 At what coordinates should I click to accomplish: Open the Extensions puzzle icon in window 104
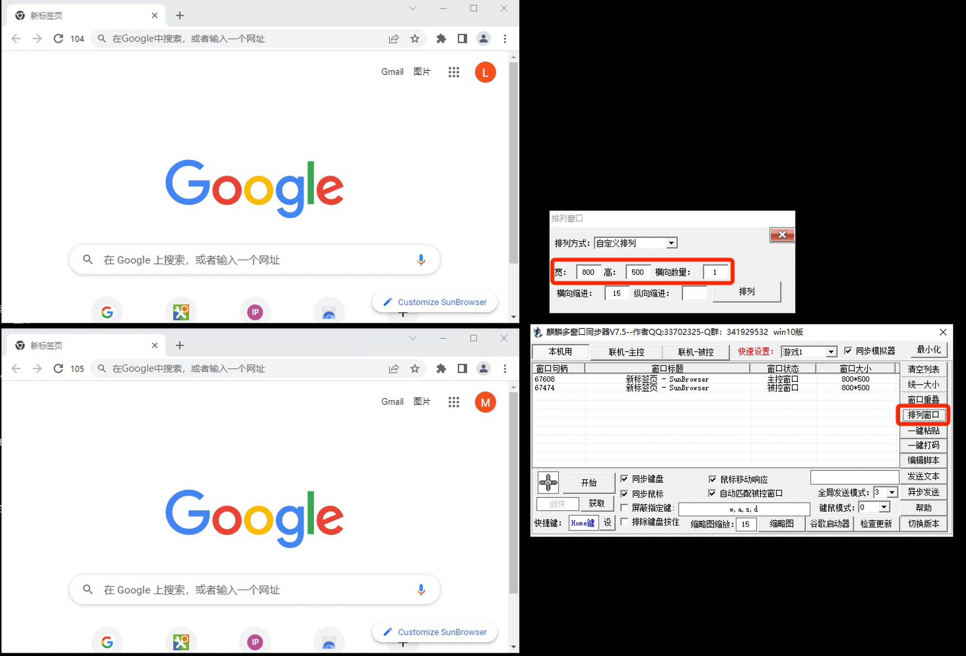(441, 39)
